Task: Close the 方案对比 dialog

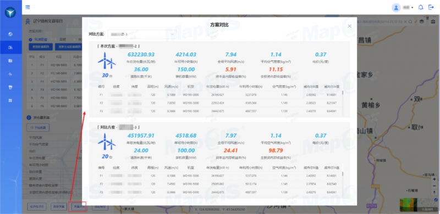Action: (349, 26)
